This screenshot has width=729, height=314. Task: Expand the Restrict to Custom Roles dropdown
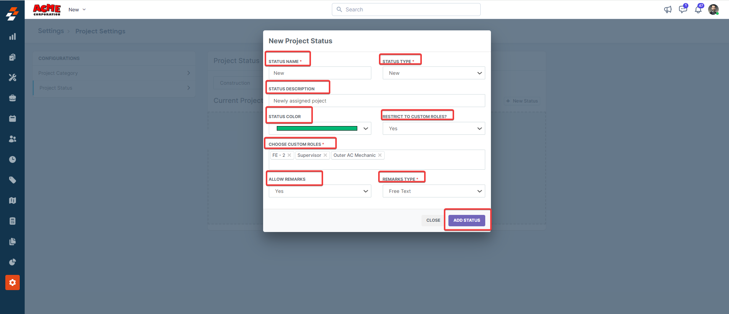click(x=434, y=128)
